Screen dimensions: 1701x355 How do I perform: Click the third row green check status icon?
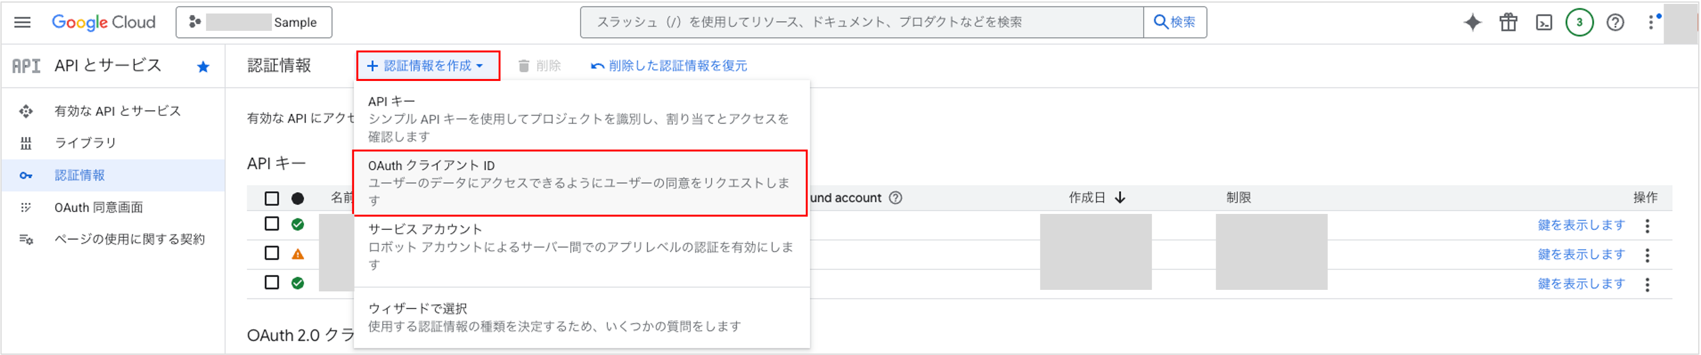[x=298, y=283]
